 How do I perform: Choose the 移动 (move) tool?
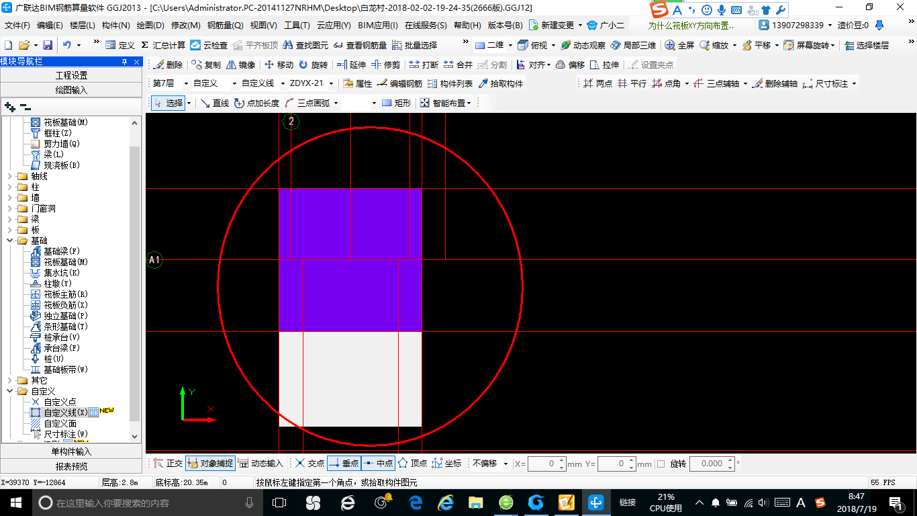tap(279, 65)
